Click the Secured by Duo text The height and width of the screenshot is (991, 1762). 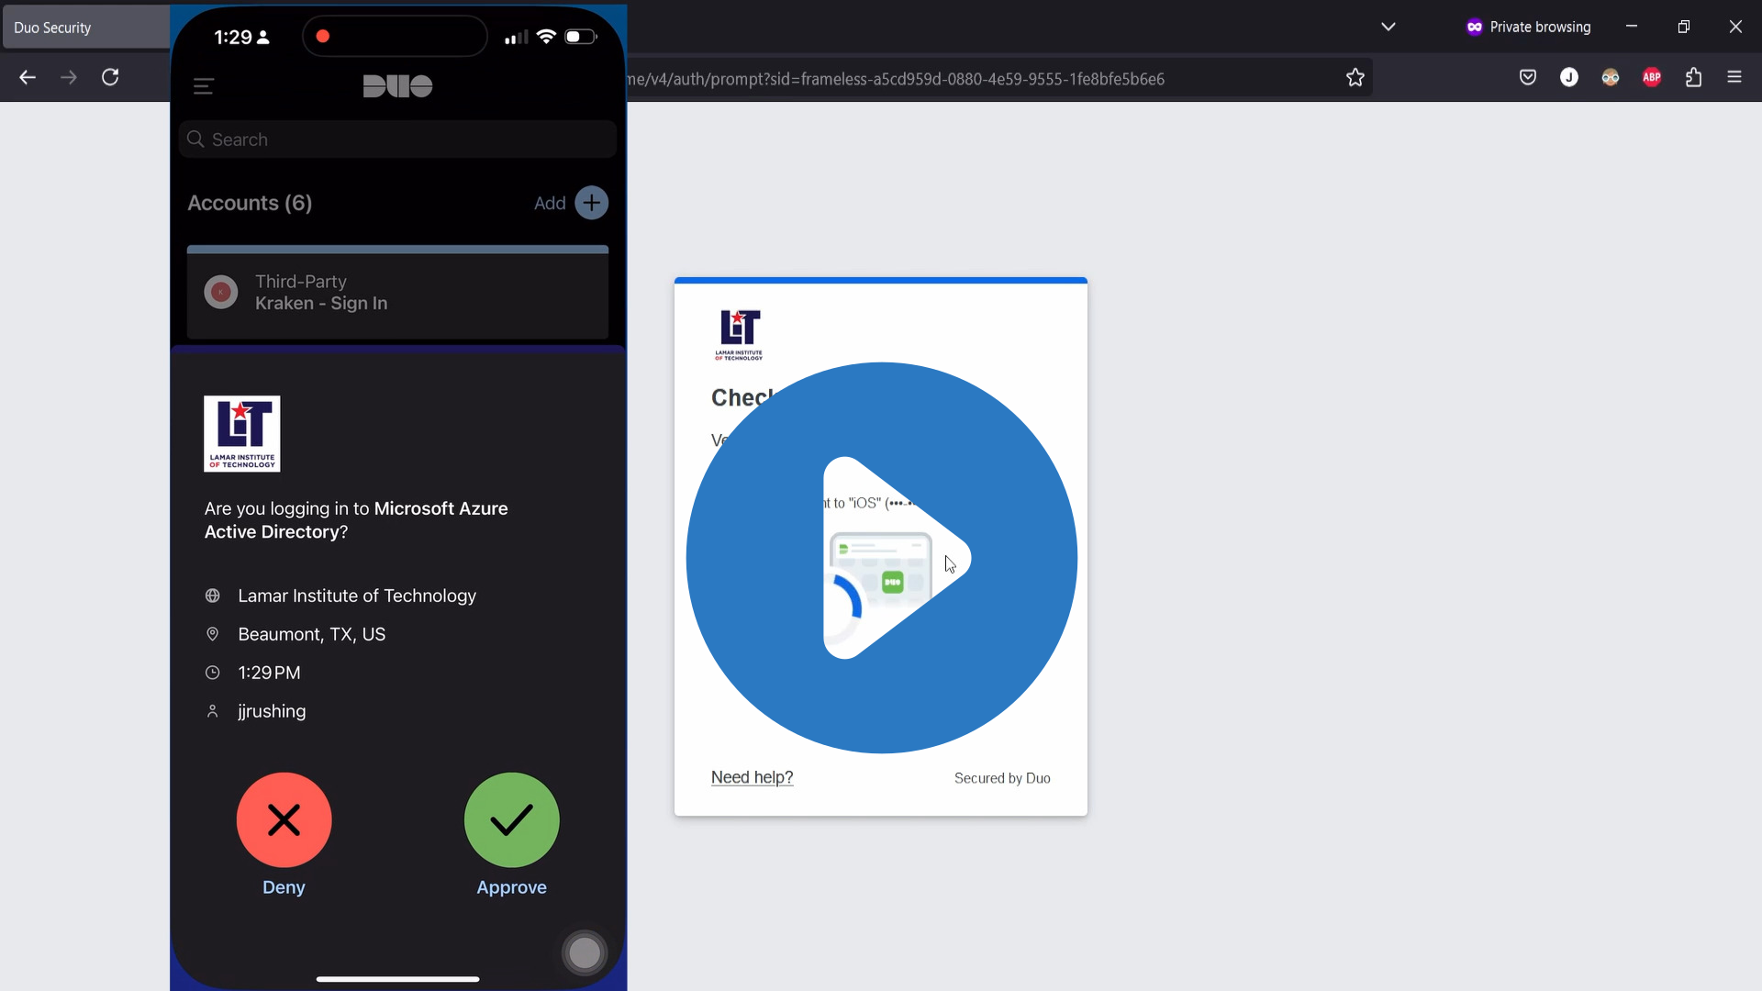(x=1002, y=779)
